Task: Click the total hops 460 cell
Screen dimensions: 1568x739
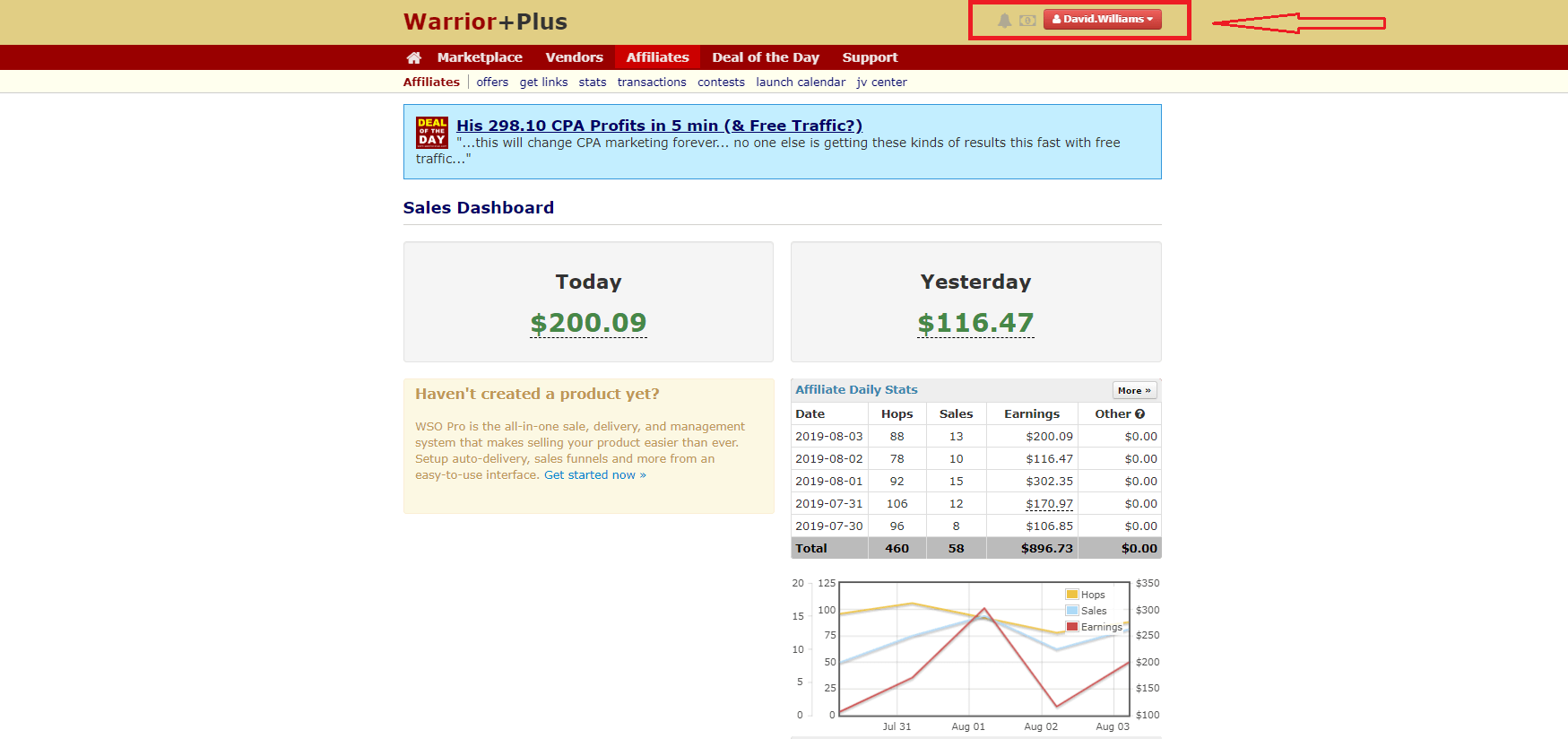Action: point(897,548)
